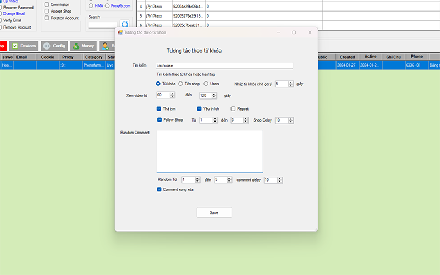Viewport: 440px width, 275px height.
Task: Click the Proxy column header
Action: coord(71,57)
